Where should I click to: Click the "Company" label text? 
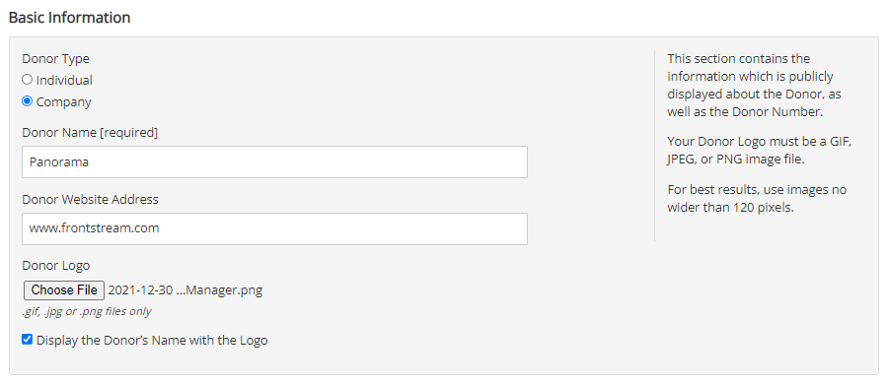[63, 102]
